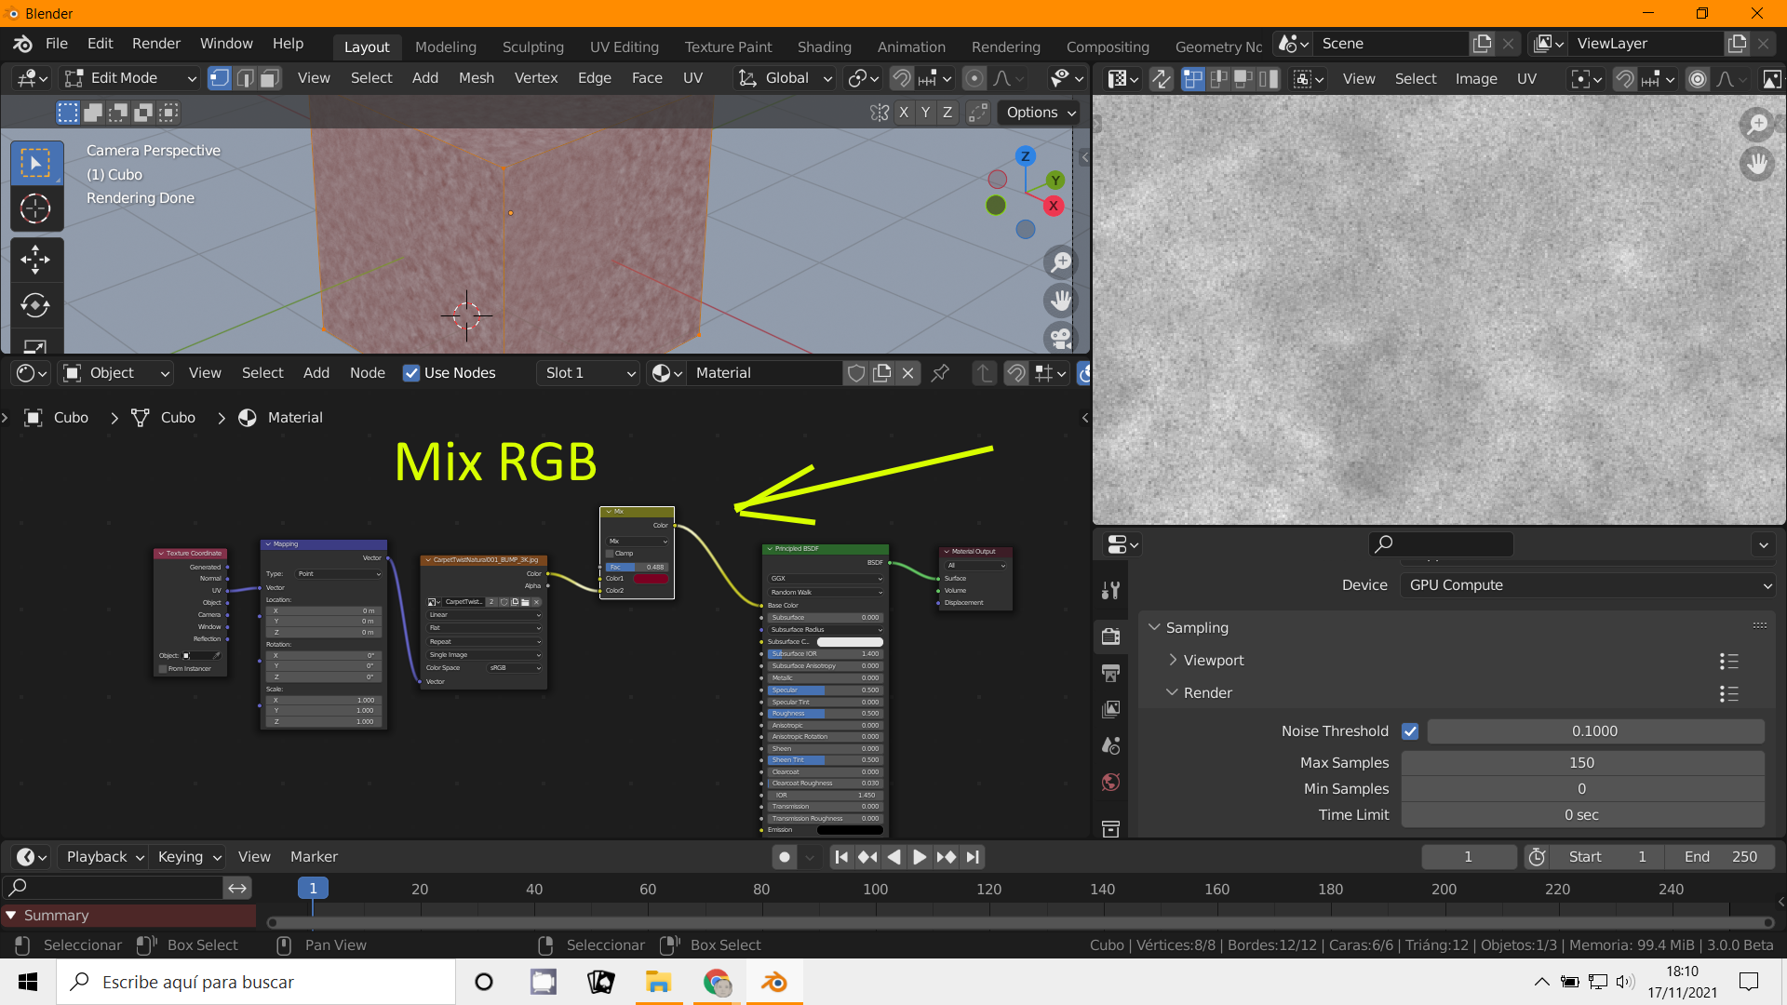Activate the Rotate tool in the toolbar

coord(35,305)
